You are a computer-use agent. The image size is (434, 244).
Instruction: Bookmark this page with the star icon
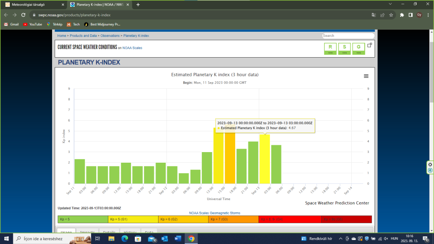pos(391,15)
